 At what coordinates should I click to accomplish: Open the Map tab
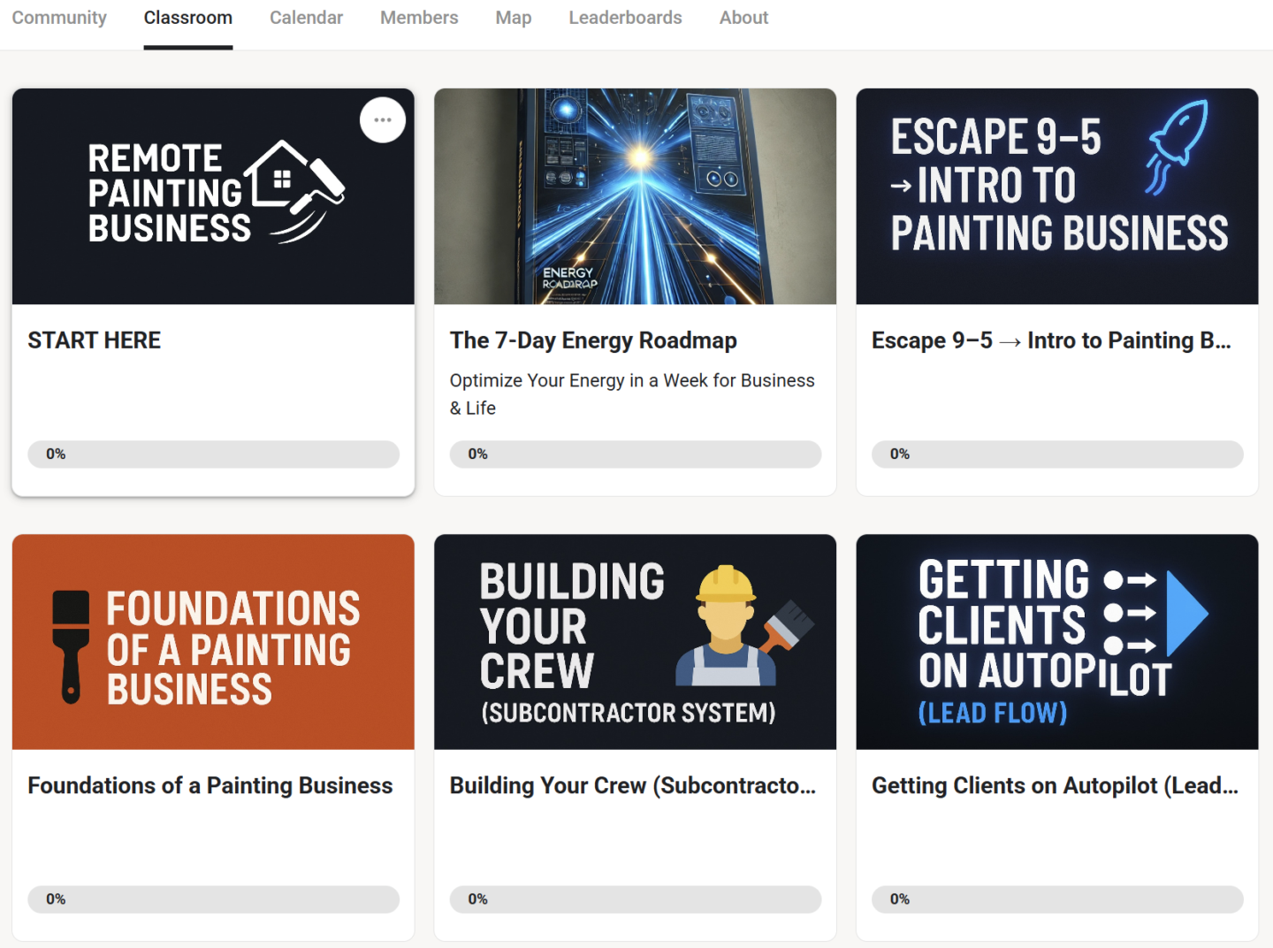(514, 18)
